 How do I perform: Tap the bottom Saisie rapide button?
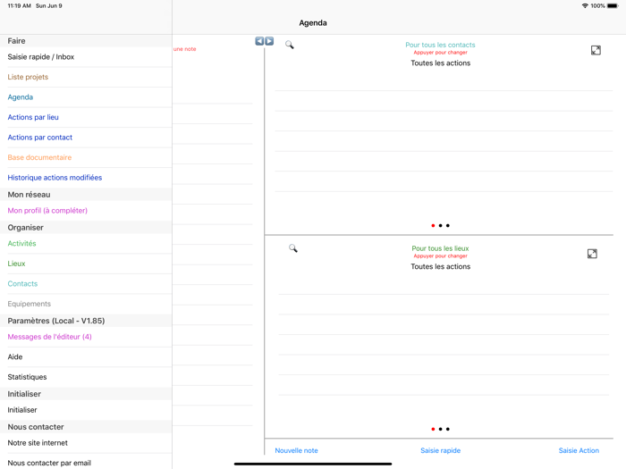point(440,450)
